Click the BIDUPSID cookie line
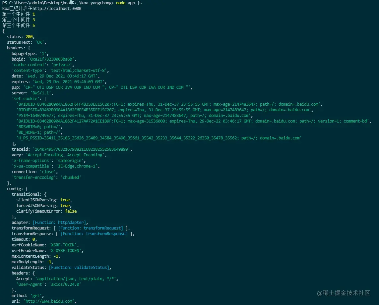 tap(165, 110)
